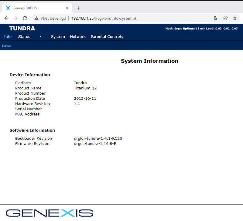Bookmark this page with the star icon
The width and height of the screenshot is (243, 221).
click(235, 18)
